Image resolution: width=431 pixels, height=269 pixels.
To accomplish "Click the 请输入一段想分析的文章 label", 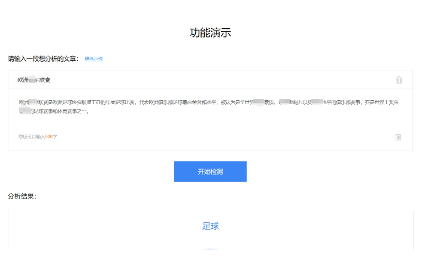I will (43, 59).
